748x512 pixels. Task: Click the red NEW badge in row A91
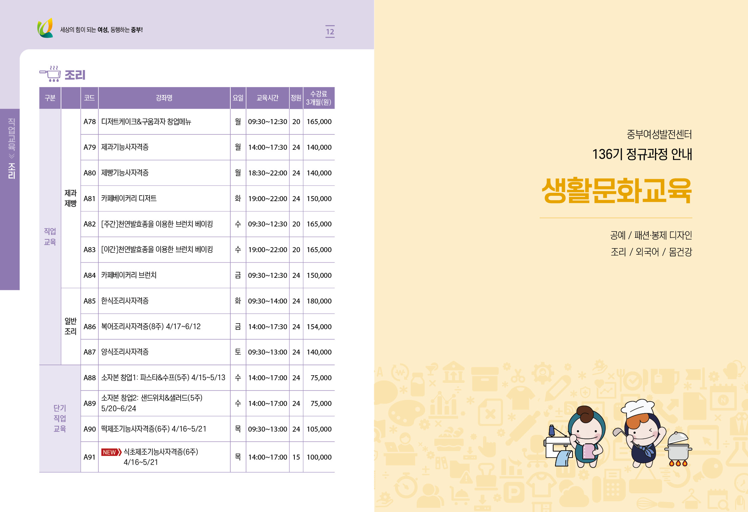(111, 452)
